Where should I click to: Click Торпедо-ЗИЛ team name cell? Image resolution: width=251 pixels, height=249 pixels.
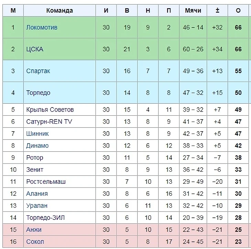pos(45,218)
